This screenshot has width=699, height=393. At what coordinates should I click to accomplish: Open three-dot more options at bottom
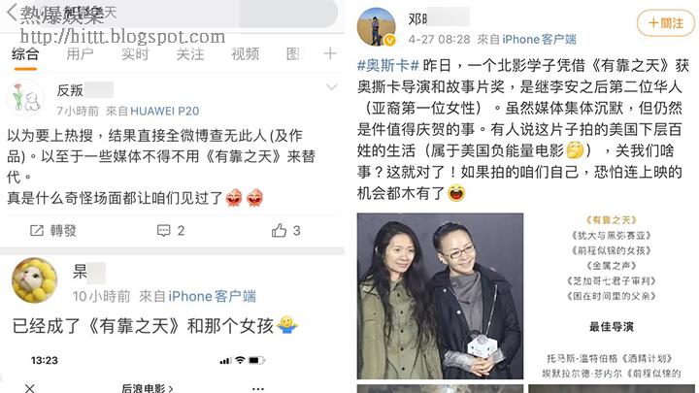(257, 388)
